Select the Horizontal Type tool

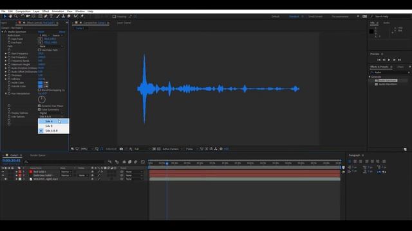click(51, 16)
